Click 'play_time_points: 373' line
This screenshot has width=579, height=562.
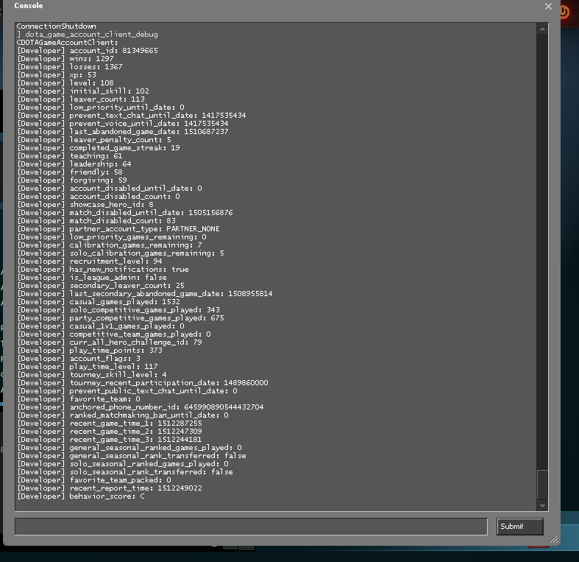(x=90, y=351)
